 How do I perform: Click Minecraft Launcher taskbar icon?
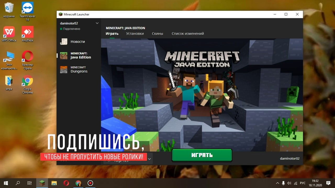pos(42,183)
